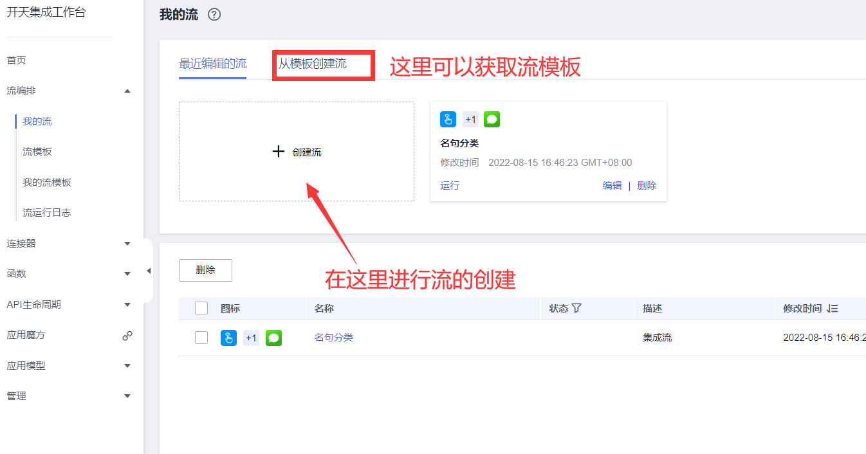Open the help icon beside 我的流 title
The width and height of the screenshot is (866, 454).
tap(214, 15)
